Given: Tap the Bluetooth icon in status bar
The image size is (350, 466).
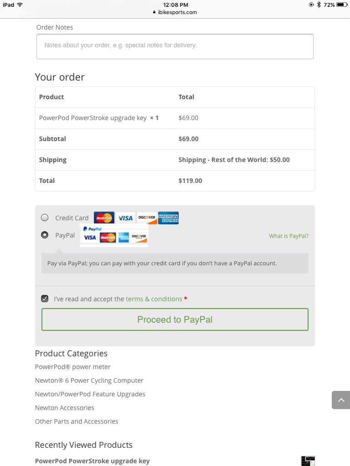Looking at the screenshot, I should (319, 5).
